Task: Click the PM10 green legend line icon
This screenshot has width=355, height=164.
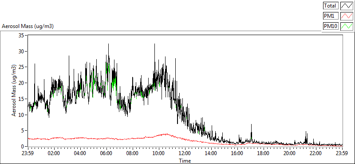Action: [347, 26]
